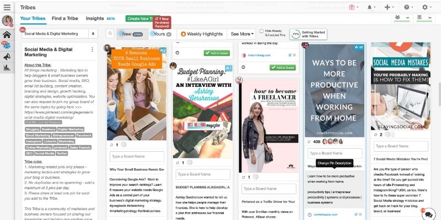Click the 71% Getting Started with Tribes progress
This screenshot has width=441, height=220.
pos(308,34)
